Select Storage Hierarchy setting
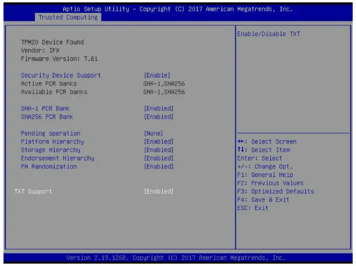Viewport: 356px width, 266px height. point(51,150)
